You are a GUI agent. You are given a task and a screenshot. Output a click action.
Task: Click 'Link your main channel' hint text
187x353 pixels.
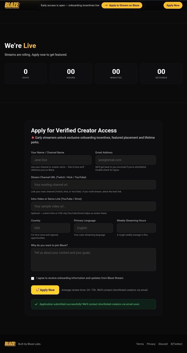click(76, 192)
